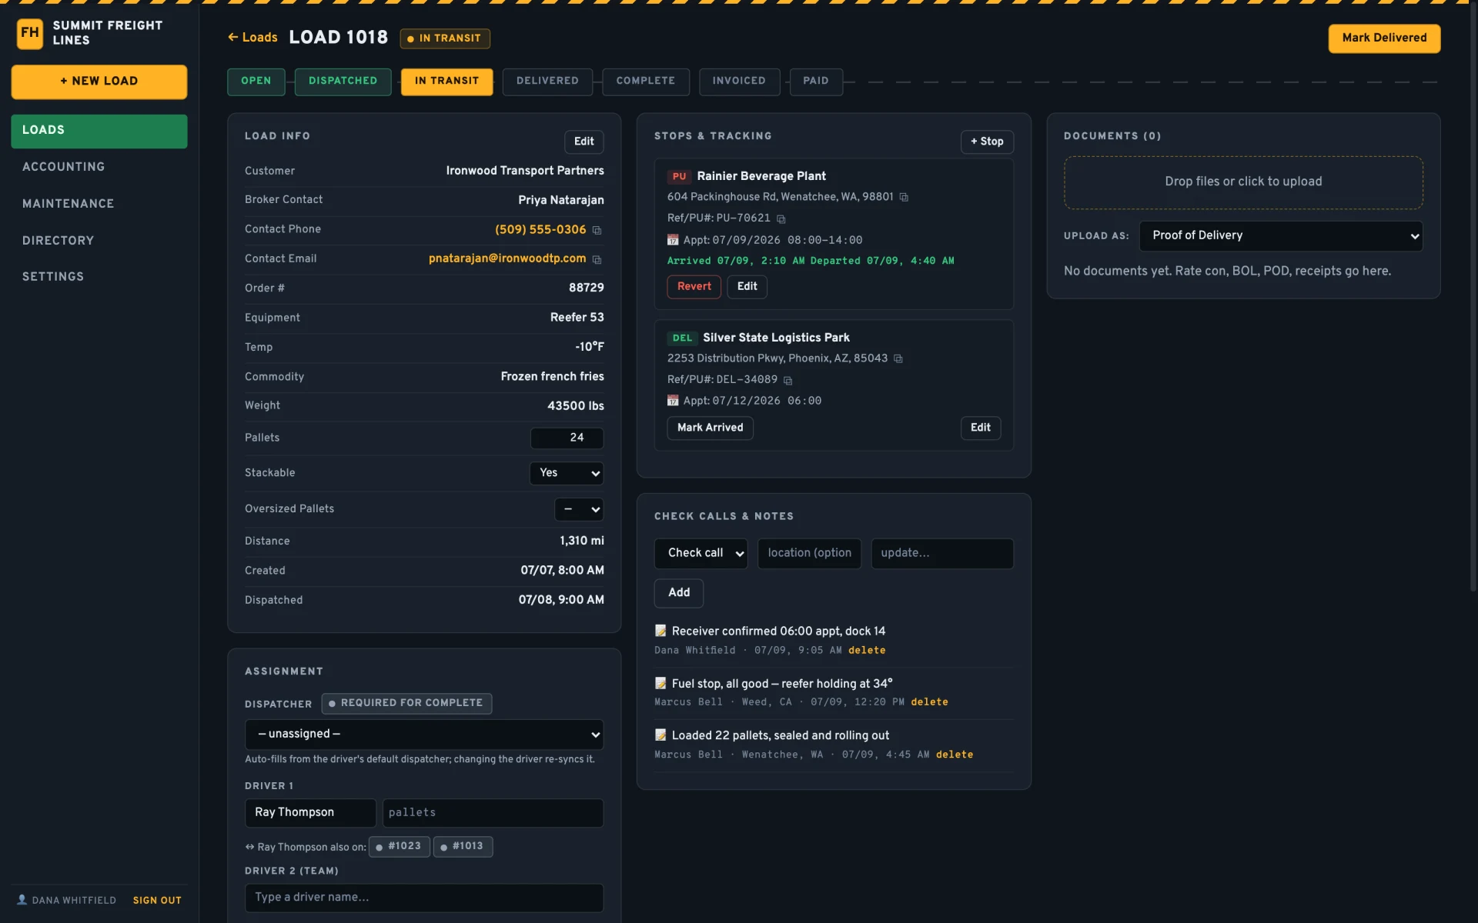
Task: Select the Paid status stage
Action: [x=816, y=82]
